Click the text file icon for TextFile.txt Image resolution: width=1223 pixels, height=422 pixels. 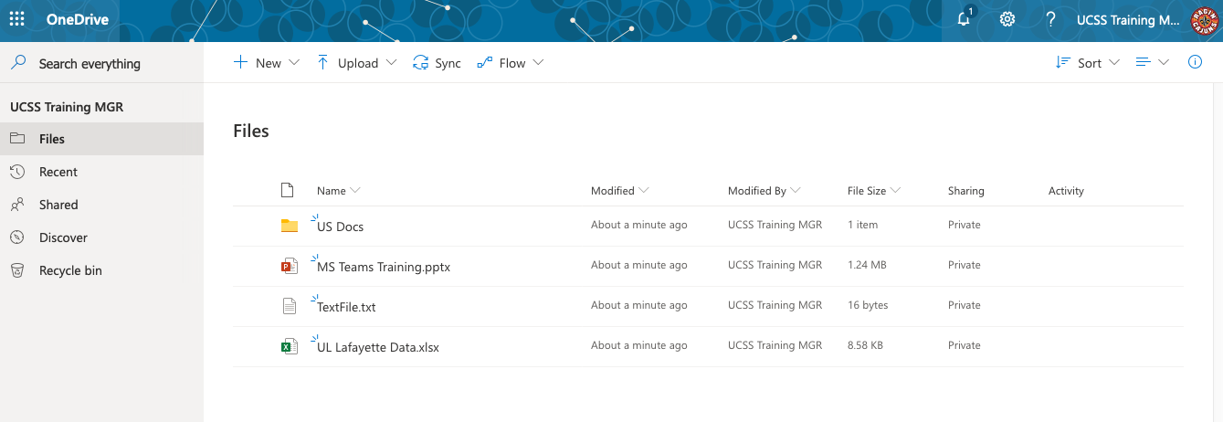(x=290, y=306)
